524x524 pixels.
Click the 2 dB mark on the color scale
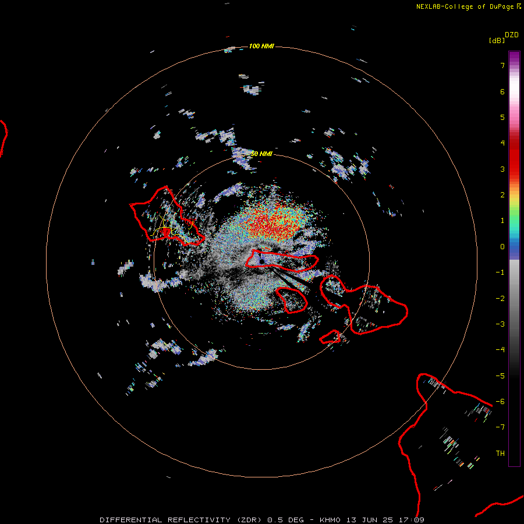tap(502, 195)
